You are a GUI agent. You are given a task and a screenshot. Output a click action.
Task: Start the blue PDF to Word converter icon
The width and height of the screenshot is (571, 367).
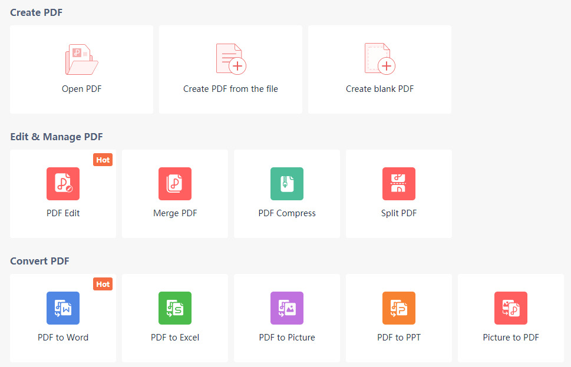[63, 308]
